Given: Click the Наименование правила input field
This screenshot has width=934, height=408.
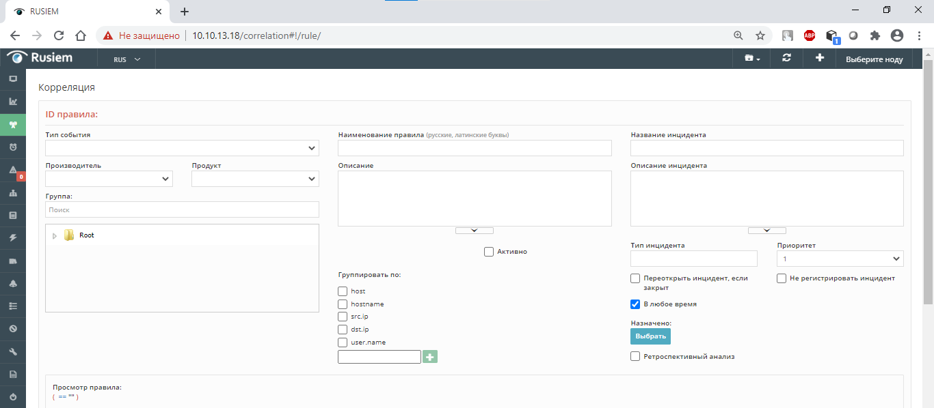Looking at the screenshot, I should click(x=475, y=148).
